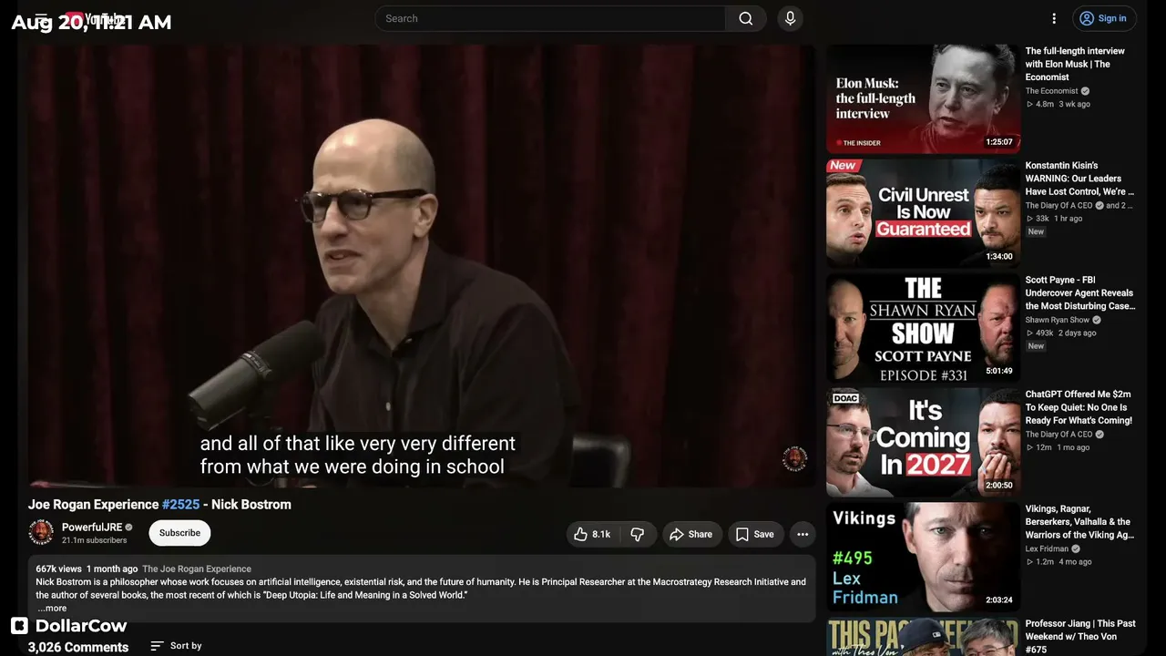Save the video to a playlist

(755, 535)
